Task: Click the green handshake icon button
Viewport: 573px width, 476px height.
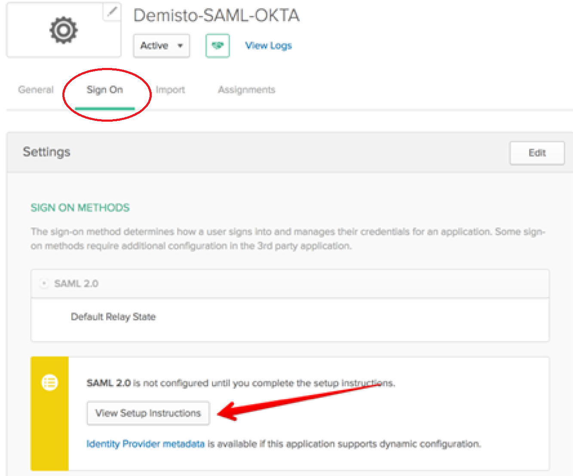Action: (218, 46)
